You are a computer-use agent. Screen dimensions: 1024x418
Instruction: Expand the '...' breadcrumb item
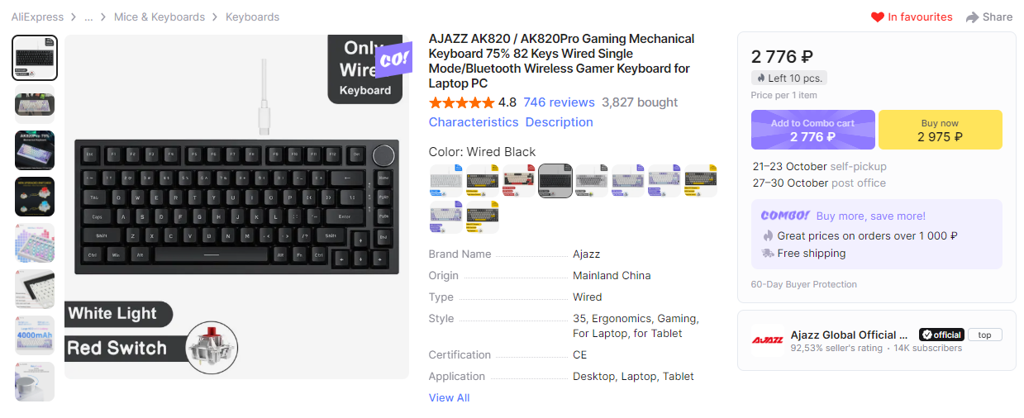pyautogui.click(x=88, y=17)
